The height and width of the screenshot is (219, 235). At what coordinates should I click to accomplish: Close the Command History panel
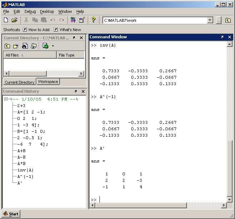[83, 91]
